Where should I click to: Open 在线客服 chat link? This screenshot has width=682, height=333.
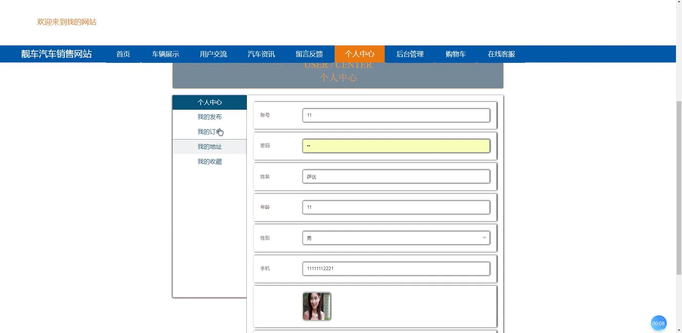click(501, 54)
